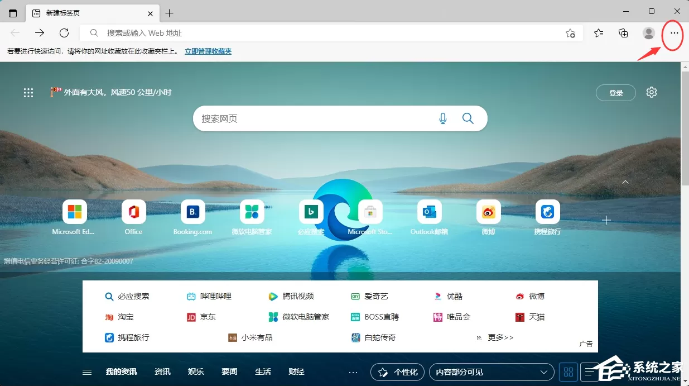The width and height of the screenshot is (689, 386).
Task: Click the 登录 sign-in button
Action: (x=616, y=93)
